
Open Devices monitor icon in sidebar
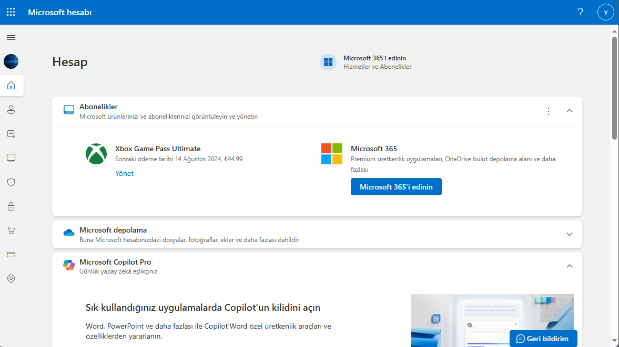[x=11, y=158]
